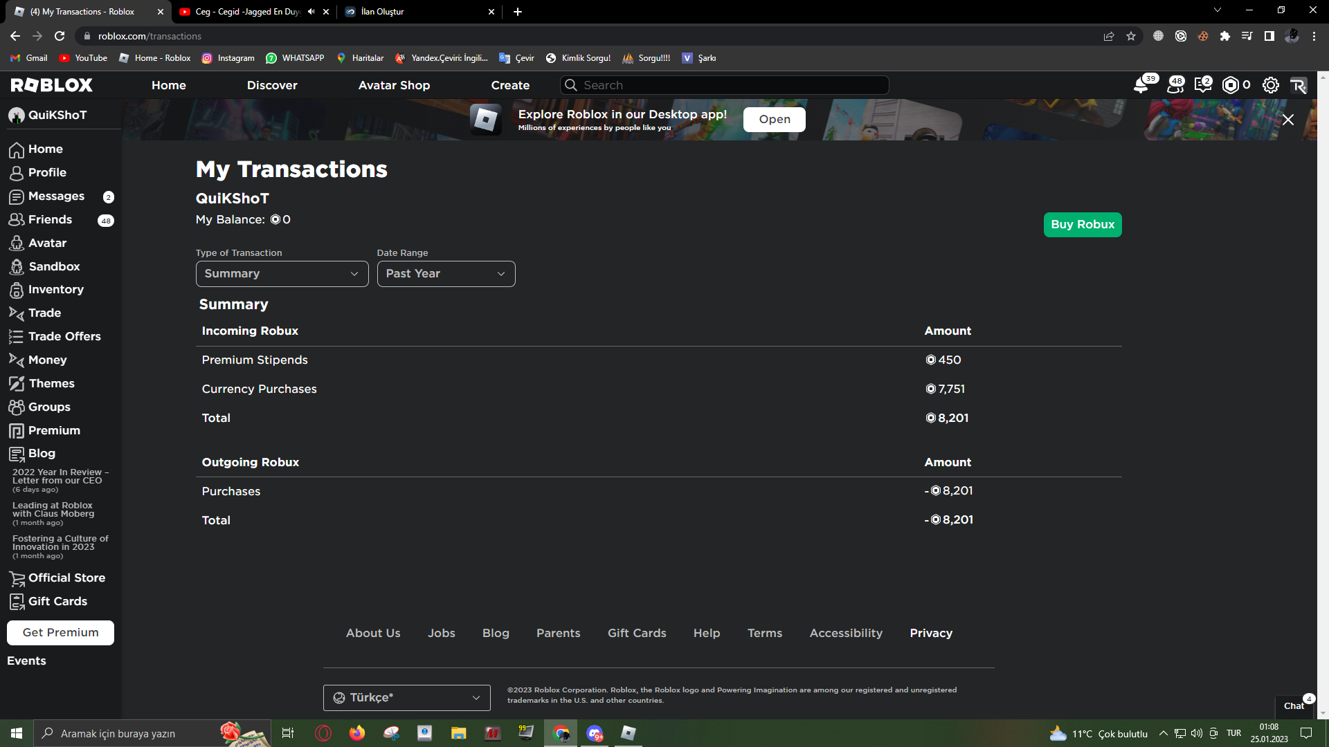The width and height of the screenshot is (1329, 747).
Task: Mute the YouTube tab audio icon
Action: [x=311, y=12]
